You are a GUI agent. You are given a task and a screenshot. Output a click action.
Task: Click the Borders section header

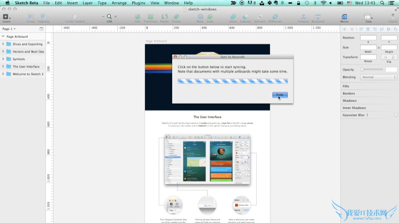coord(349,93)
